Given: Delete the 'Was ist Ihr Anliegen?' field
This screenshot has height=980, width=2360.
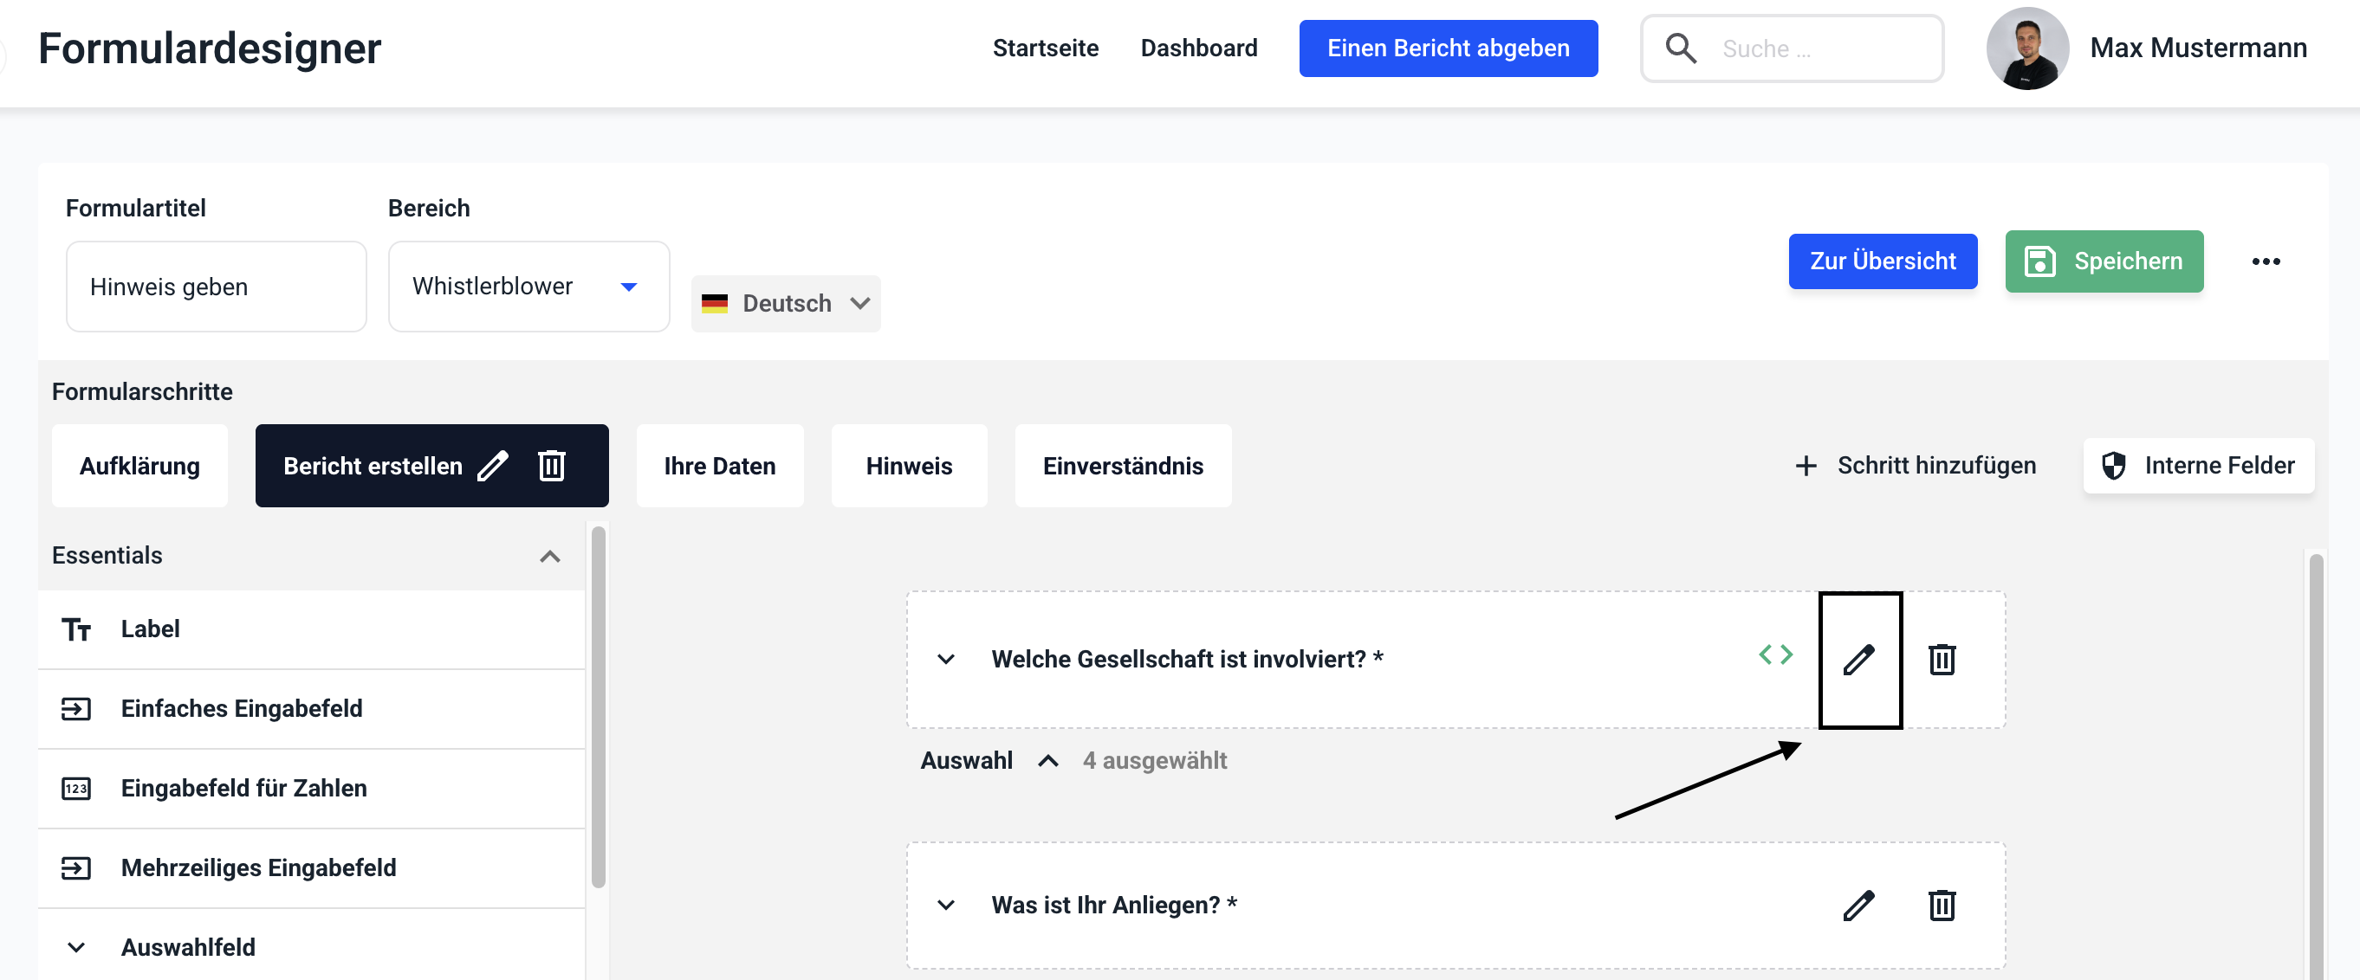Looking at the screenshot, I should [1942, 905].
